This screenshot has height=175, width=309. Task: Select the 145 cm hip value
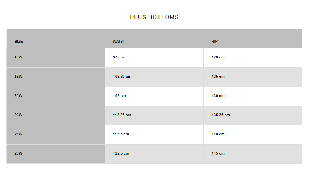pyautogui.click(x=218, y=153)
